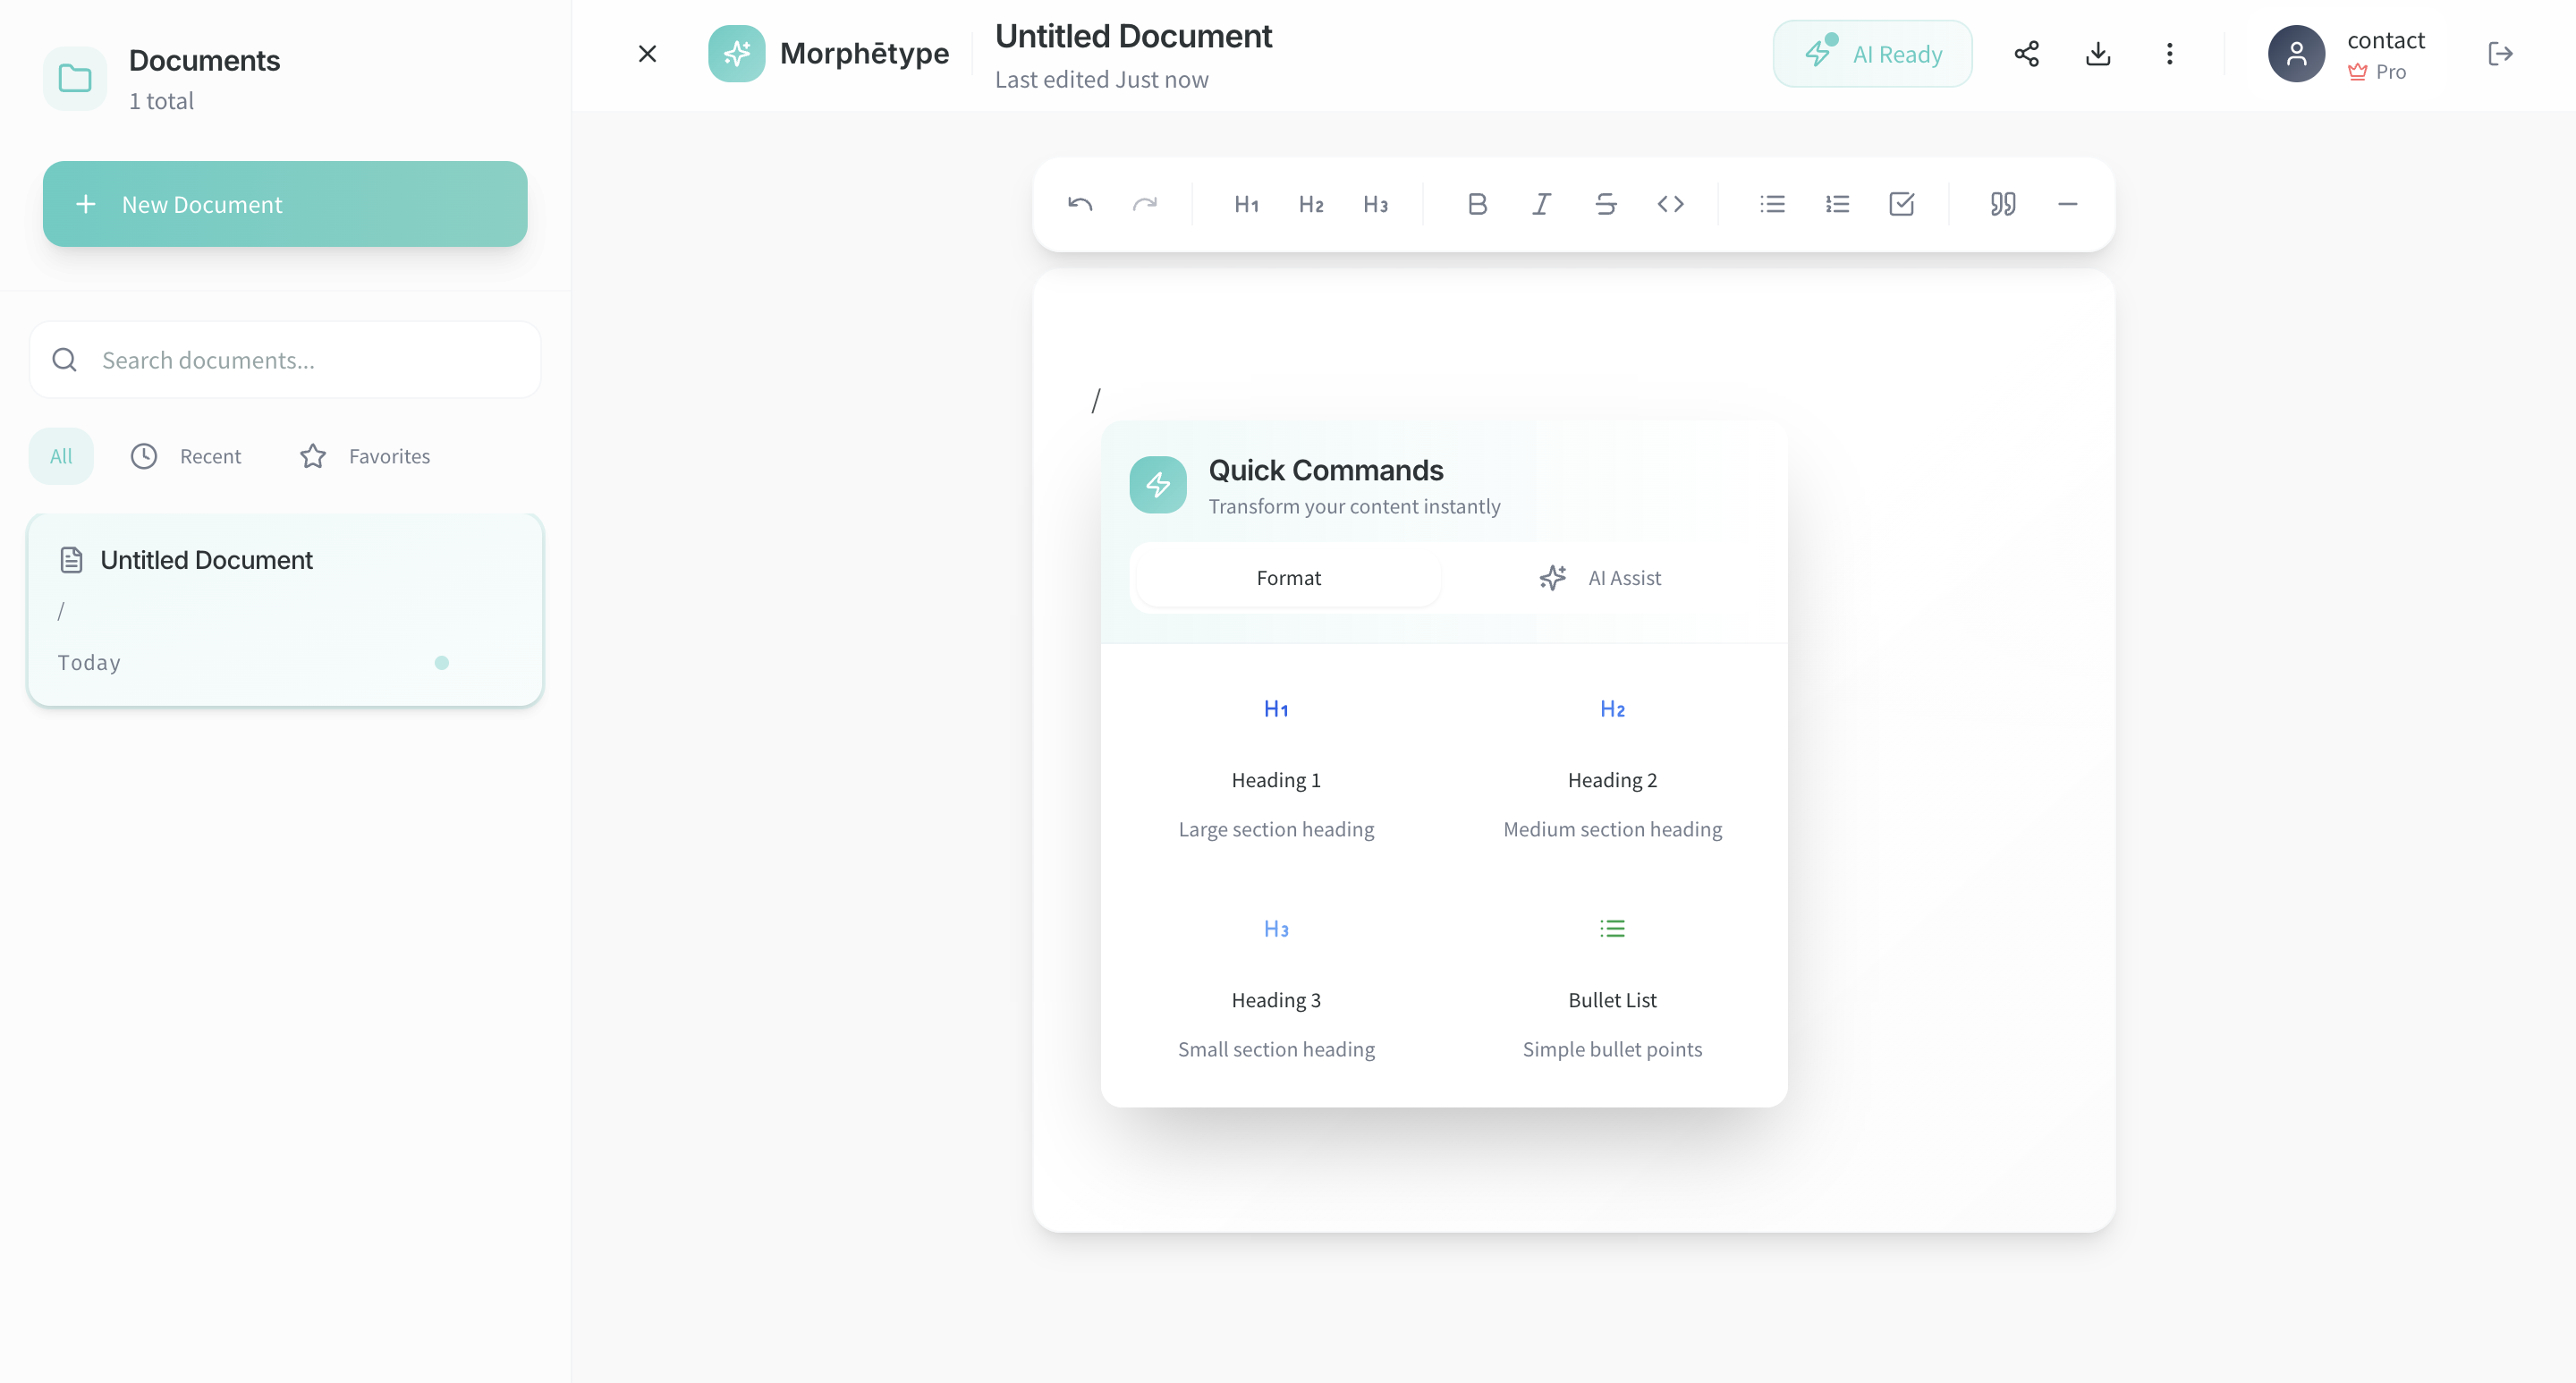
Task: Apply H2 from the formatting toolbar
Action: click(x=1311, y=204)
